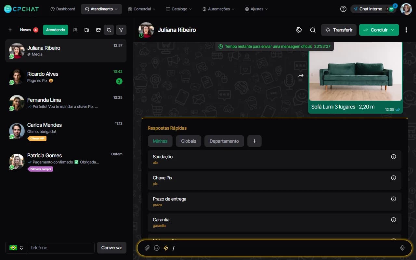The image size is (416, 260).
Task: Open the user profile avatar in the top bar
Action: pos(406,9)
